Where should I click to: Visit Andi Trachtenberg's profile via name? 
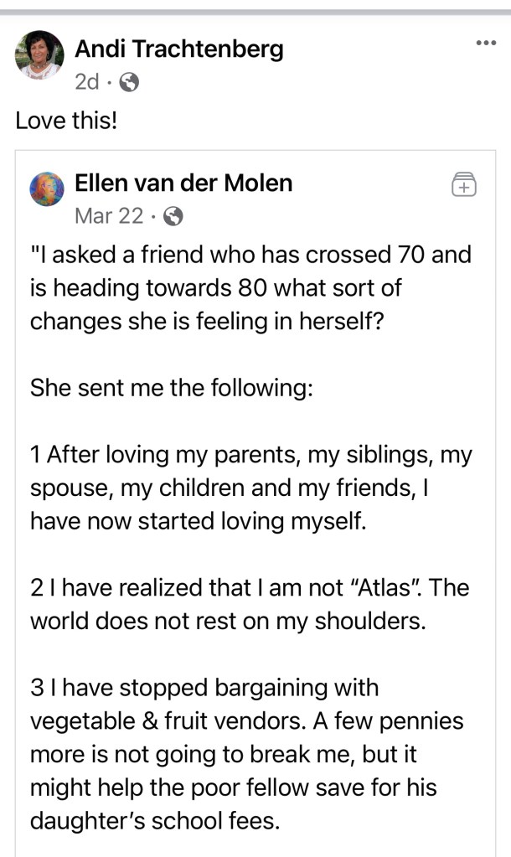[x=178, y=49]
